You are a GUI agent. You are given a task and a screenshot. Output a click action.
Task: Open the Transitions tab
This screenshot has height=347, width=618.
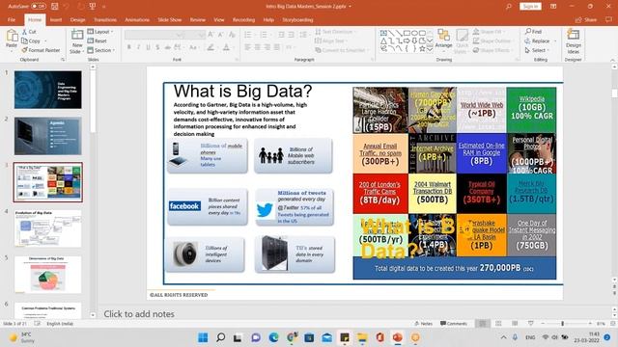click(x=105, y=19)
